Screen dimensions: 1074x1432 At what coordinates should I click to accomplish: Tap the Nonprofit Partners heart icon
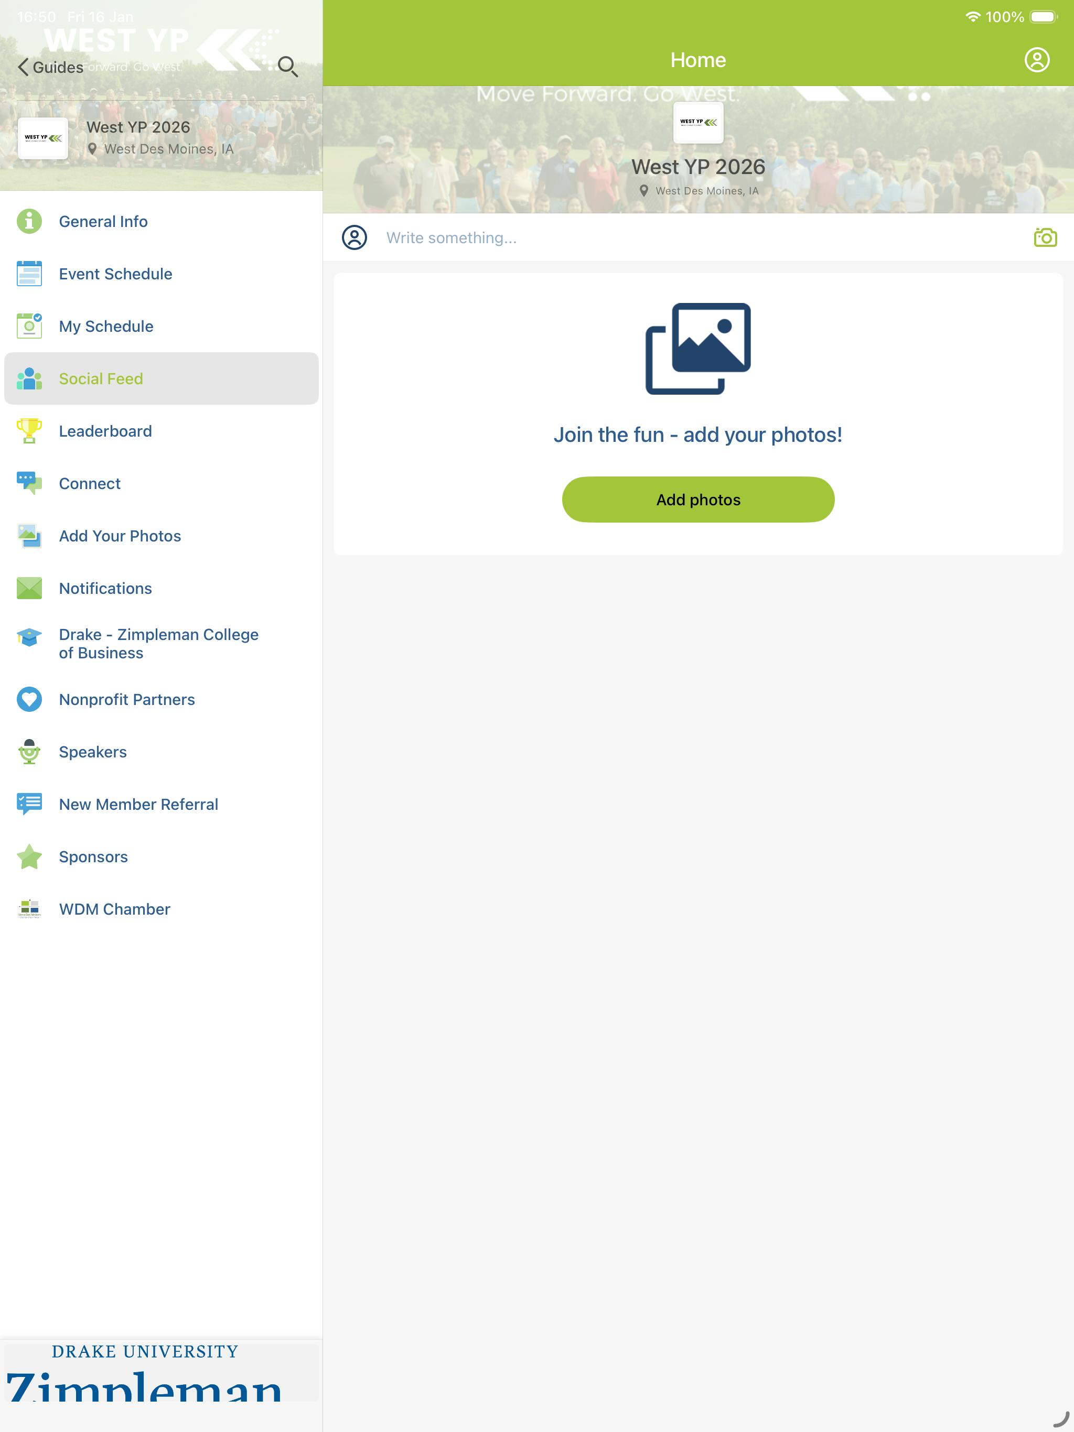coord(29,699)
